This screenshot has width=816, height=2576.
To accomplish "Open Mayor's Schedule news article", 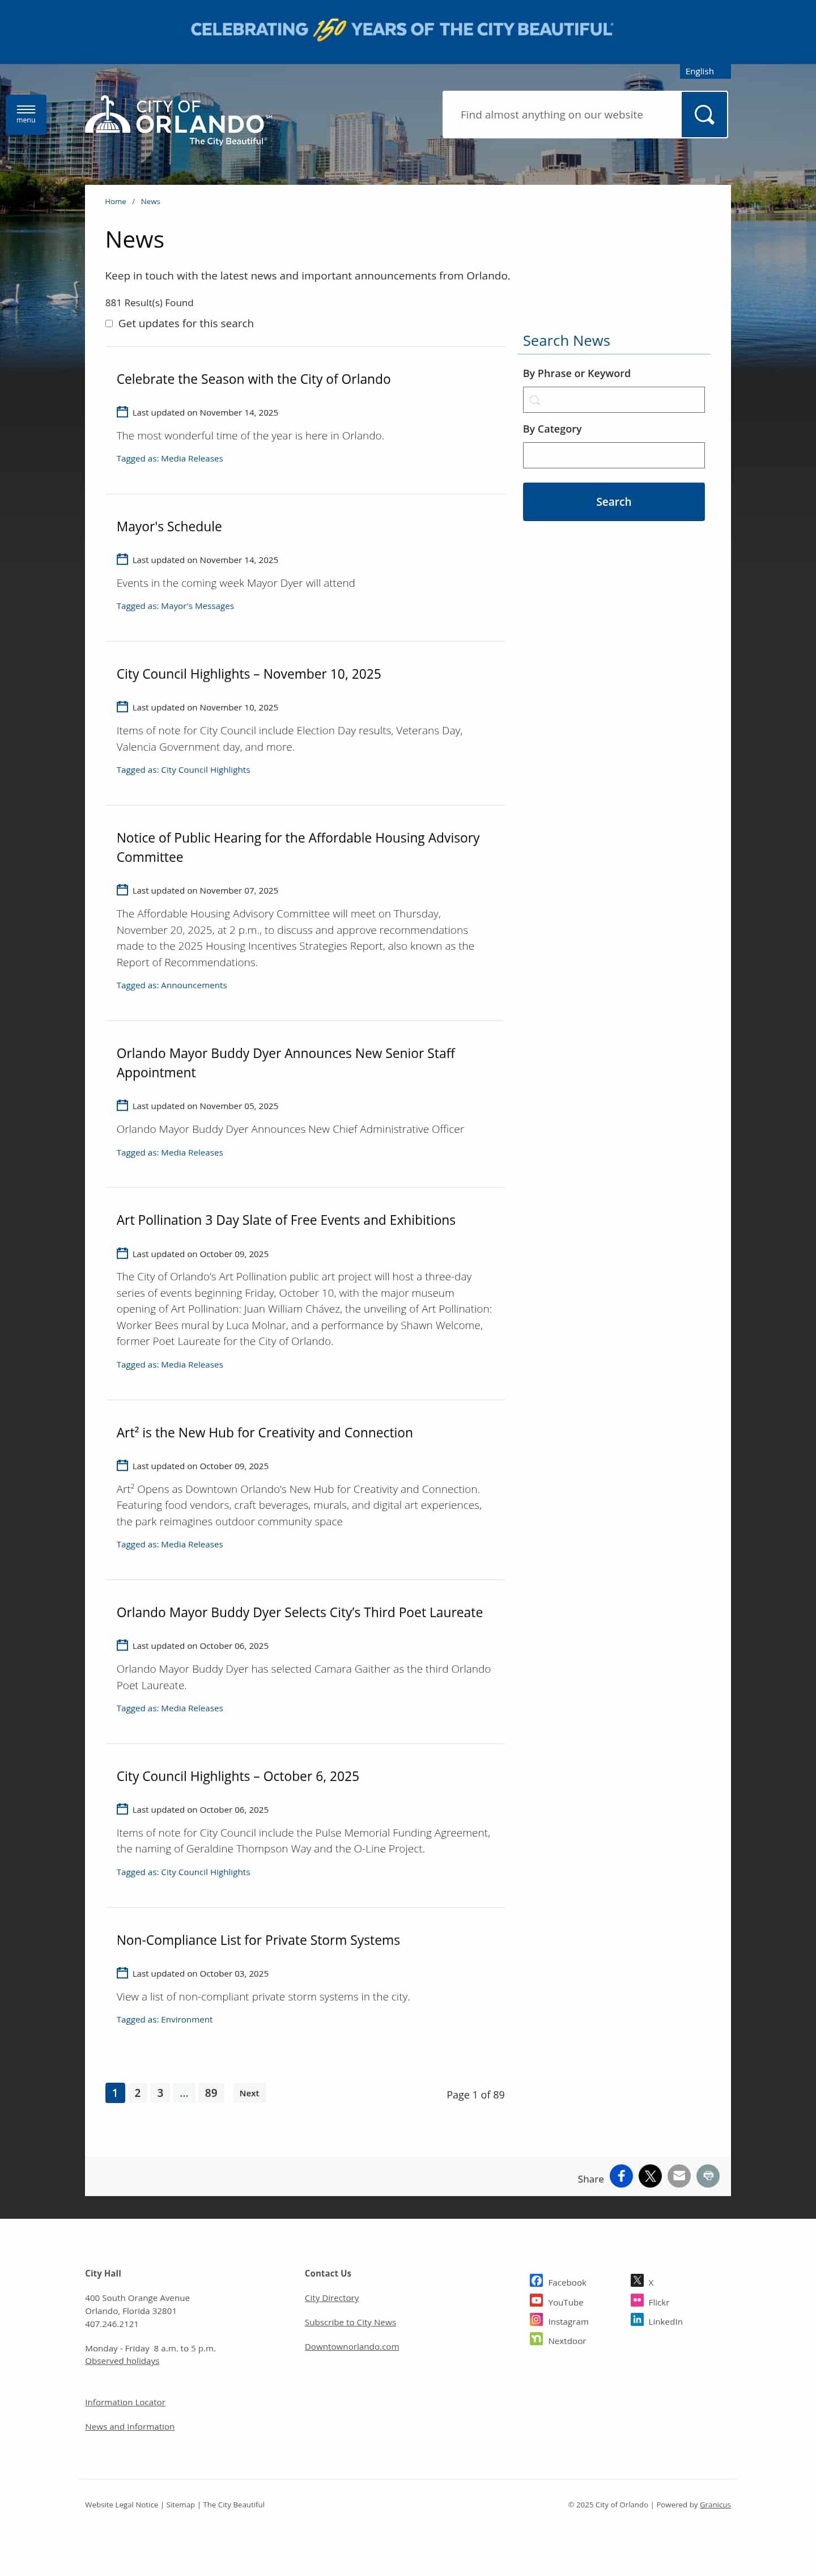I will pos(169,527).
